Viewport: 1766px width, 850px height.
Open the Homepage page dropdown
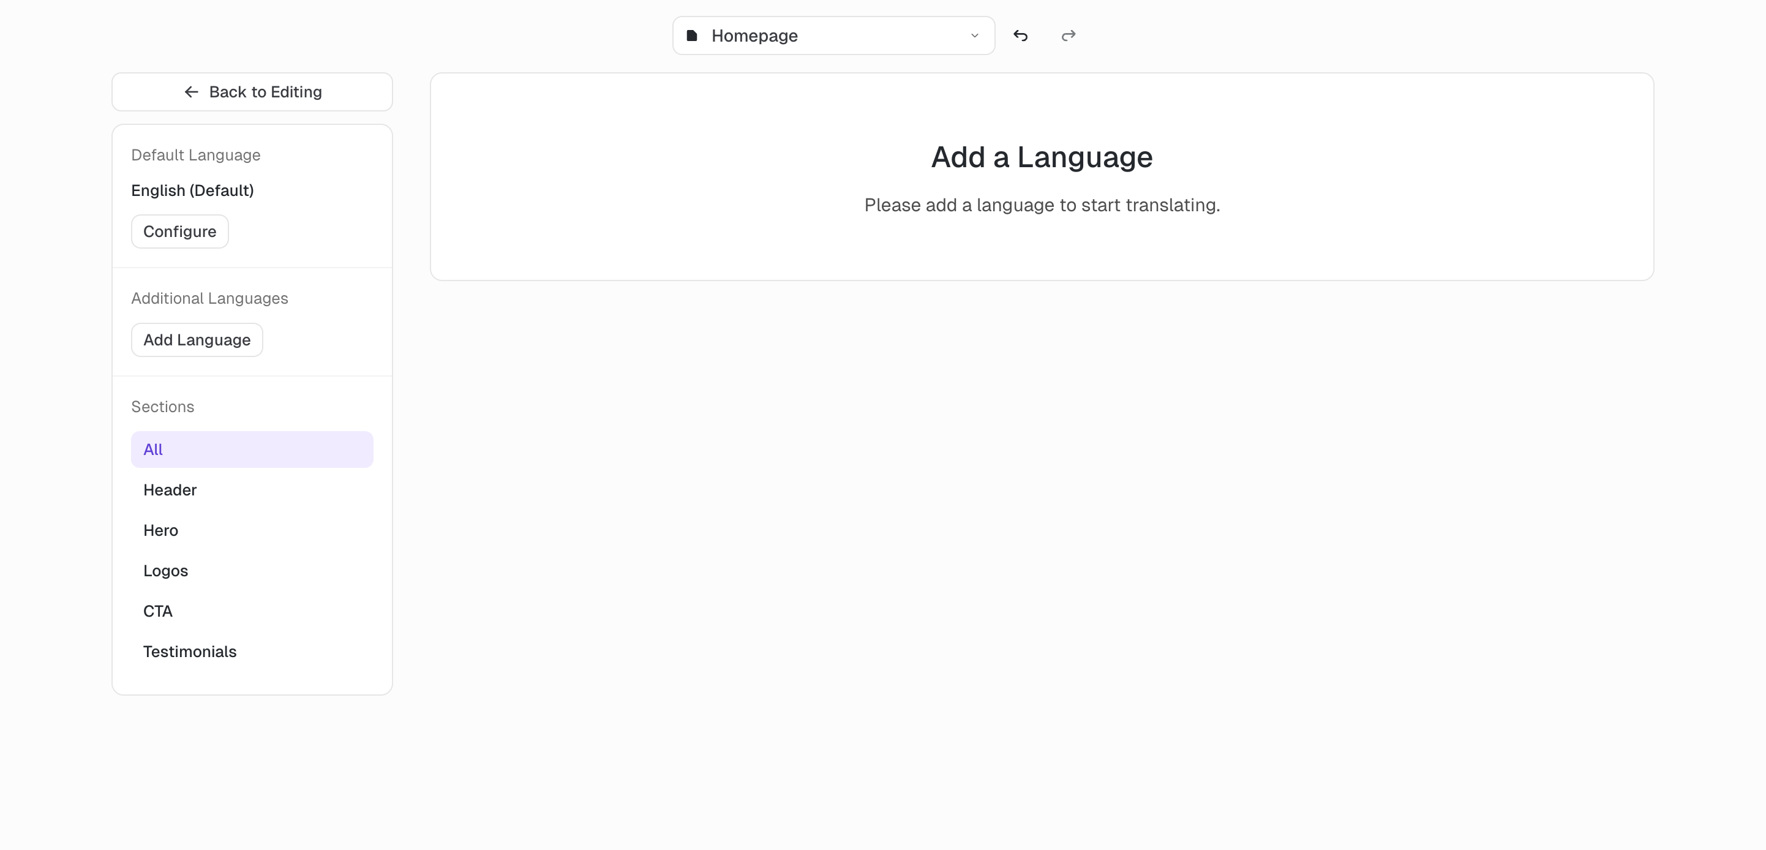point(832,36)
